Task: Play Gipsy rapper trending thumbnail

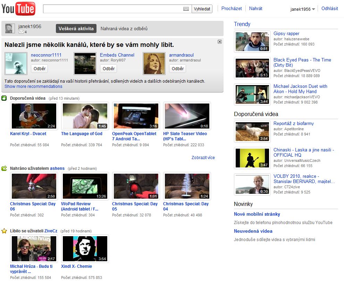Action: [252, 42]
